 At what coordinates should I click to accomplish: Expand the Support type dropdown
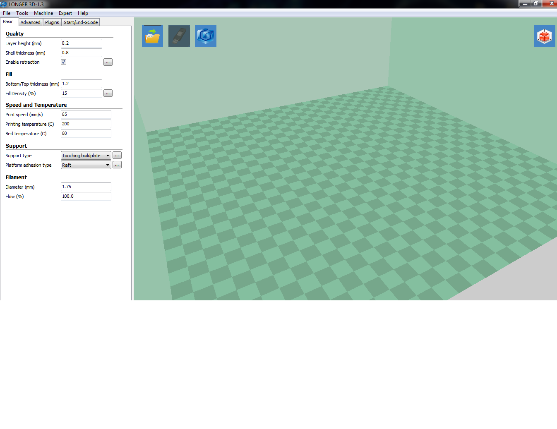pyautogui.click(x=108, y=156)
